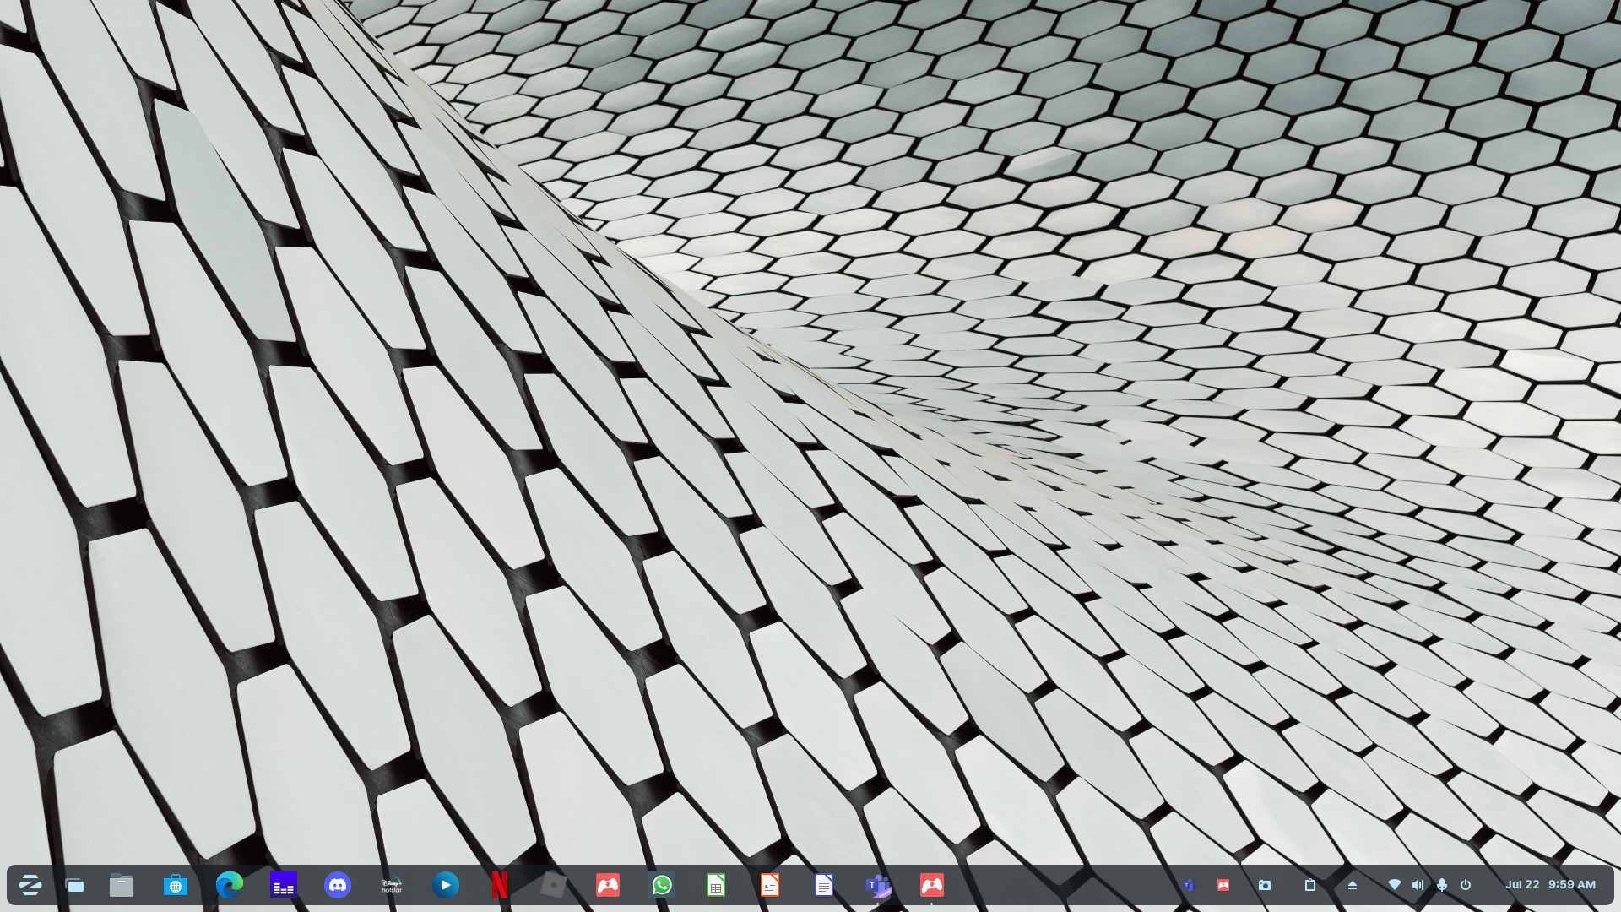Launch Discord from the taskbar

coord(338,885)
